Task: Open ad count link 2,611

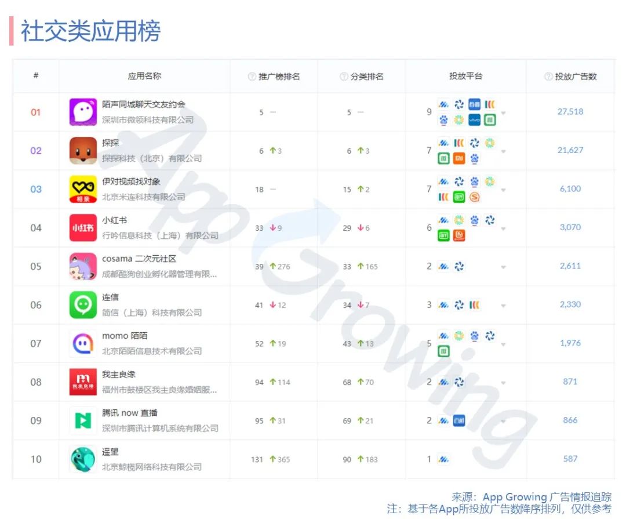Action: (570, 266)
